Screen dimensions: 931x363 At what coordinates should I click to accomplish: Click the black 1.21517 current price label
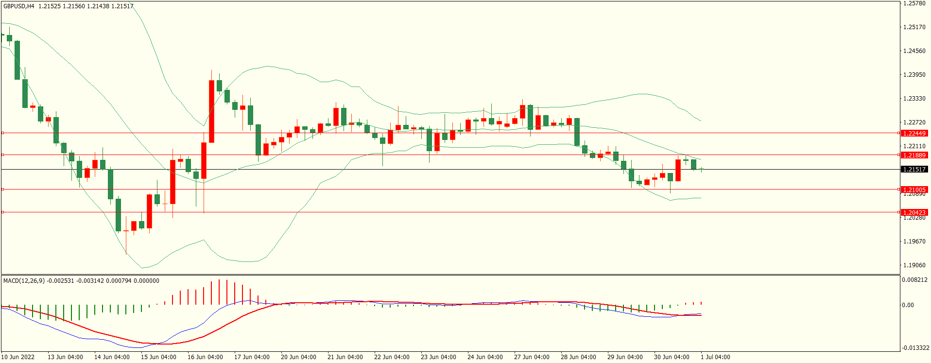click(x=914, y=169)
